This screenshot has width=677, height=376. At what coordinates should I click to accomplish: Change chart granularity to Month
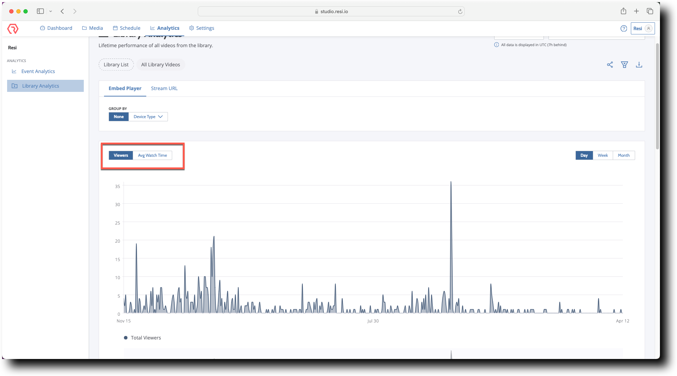[624, 155]
